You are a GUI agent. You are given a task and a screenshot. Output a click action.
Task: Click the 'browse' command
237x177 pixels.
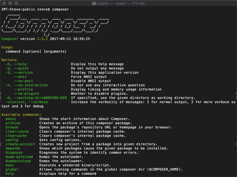[12, 127]
